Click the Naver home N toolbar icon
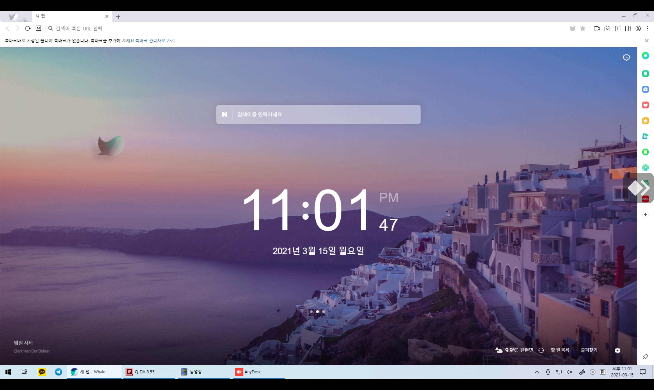The height and width of the screenshot is (390, 654). point(38,28)
